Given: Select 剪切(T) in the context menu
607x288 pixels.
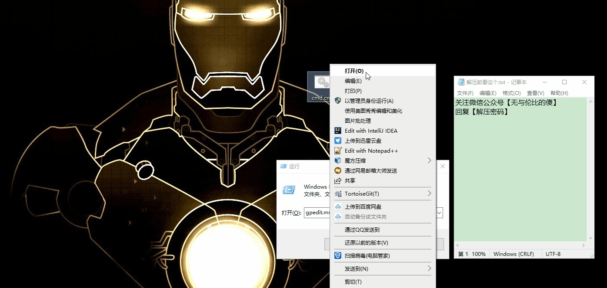Looking at the screenshot, I should point(383,282).
